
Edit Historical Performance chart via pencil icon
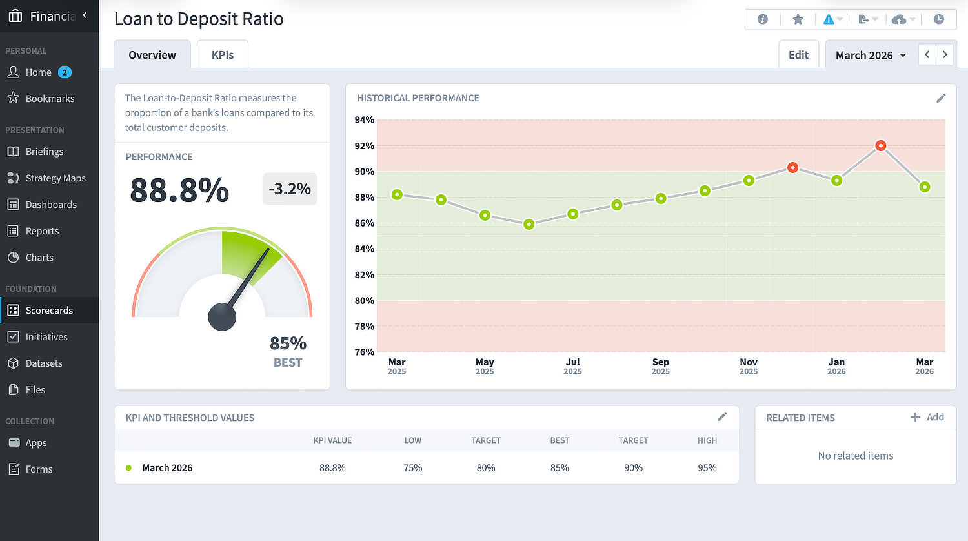point(941,98)
